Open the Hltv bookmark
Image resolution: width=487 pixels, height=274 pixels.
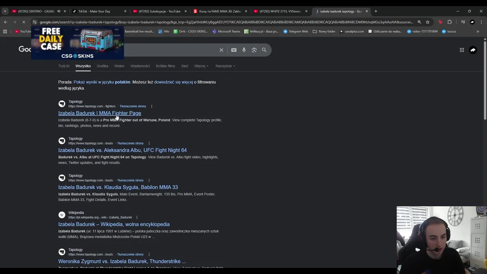tap(164, 32)
